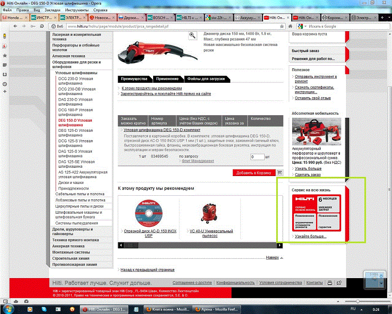This screenshot has width=392, height=314.
Task: Open the yellow phone panel in sidebar
Action: (5, 36)
